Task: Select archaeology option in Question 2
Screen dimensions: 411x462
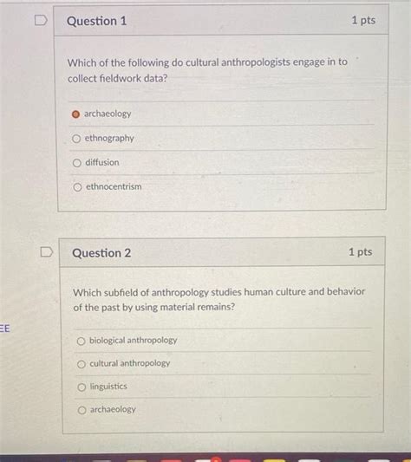Action: (82, 410)
